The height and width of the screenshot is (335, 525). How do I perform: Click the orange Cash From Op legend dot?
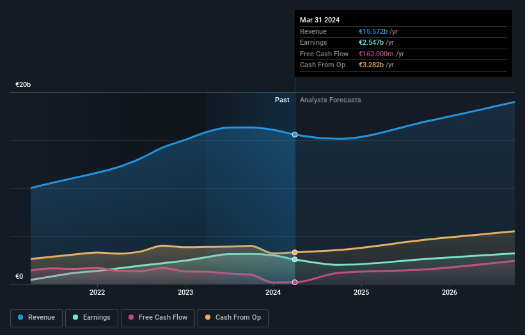click(208, 317)
